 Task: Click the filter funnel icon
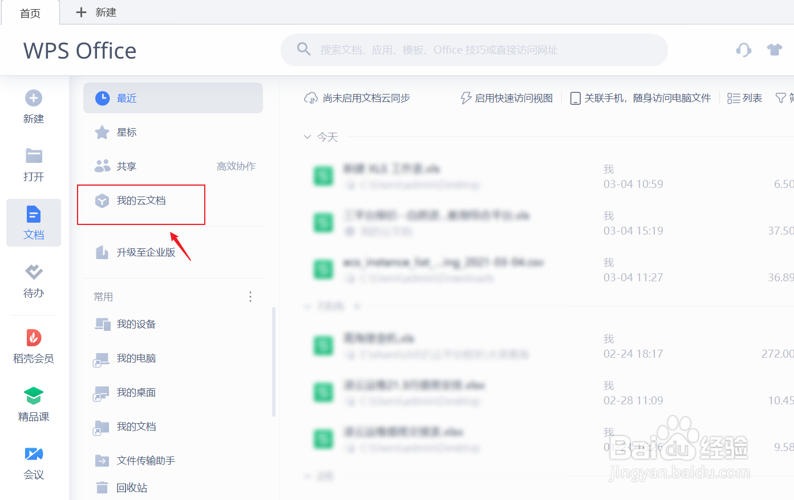(x=781, y=98)
